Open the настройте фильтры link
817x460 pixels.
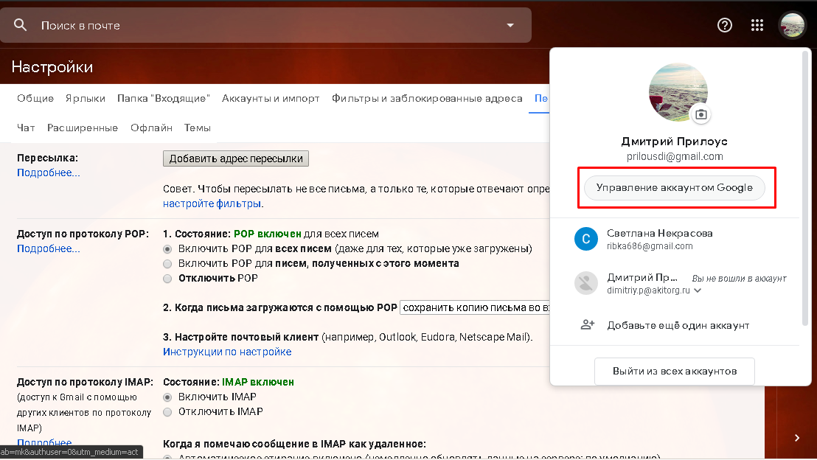(212, 203)
